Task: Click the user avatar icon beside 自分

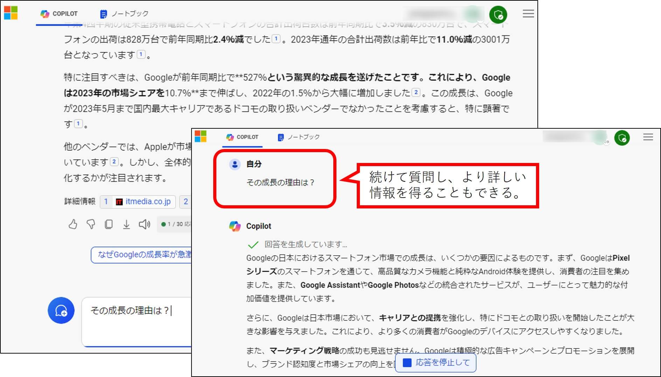Action: pyautogui.click(x=235, y=164)
